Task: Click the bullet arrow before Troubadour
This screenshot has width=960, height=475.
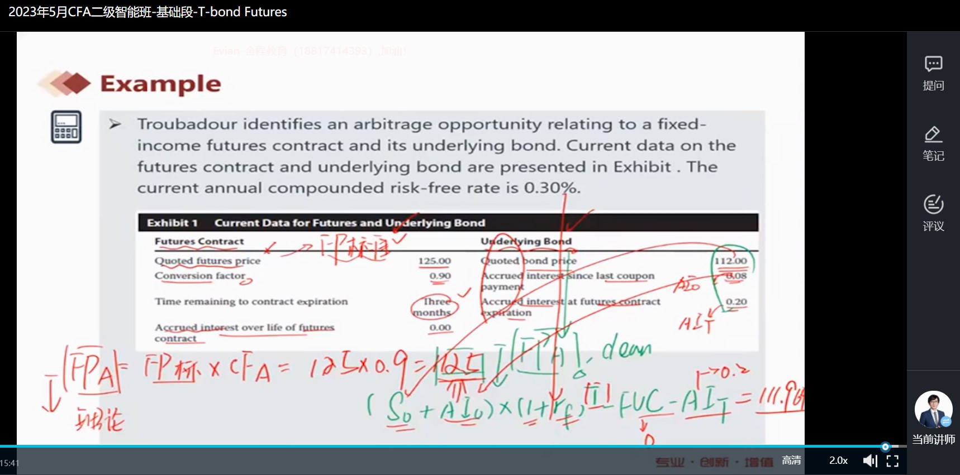Action: coord(115,124)
